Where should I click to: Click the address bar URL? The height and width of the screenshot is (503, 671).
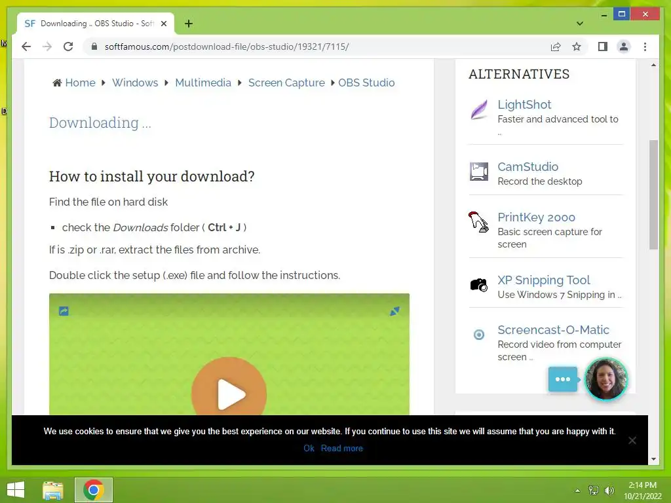point(227,47)
